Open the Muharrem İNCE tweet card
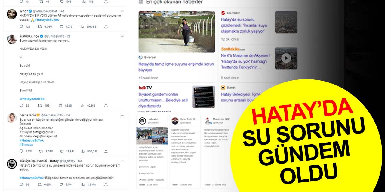 [217, 151]
